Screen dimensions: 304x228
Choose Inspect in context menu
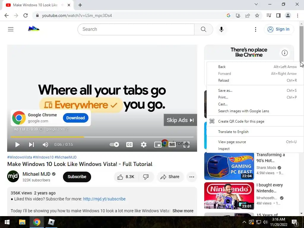pos(255,149)
